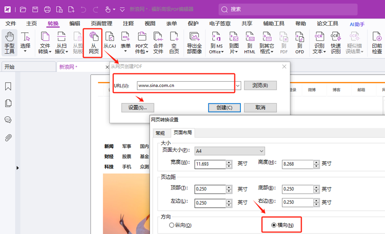Open the Form (表单) tool in ribbon
Viewport: 385px width, 234px height.
[126, 42]
